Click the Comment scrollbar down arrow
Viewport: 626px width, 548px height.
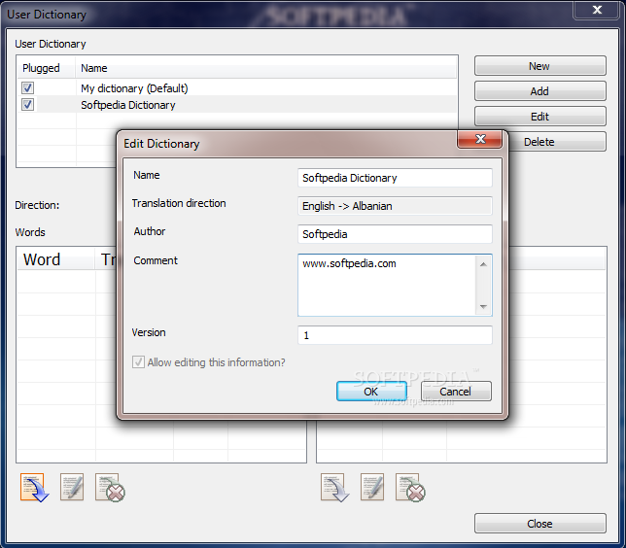pos(483,306)
